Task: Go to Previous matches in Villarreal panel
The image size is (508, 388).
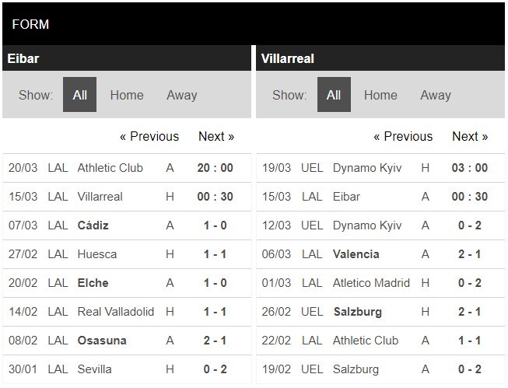Action: (x=403, y=136)
